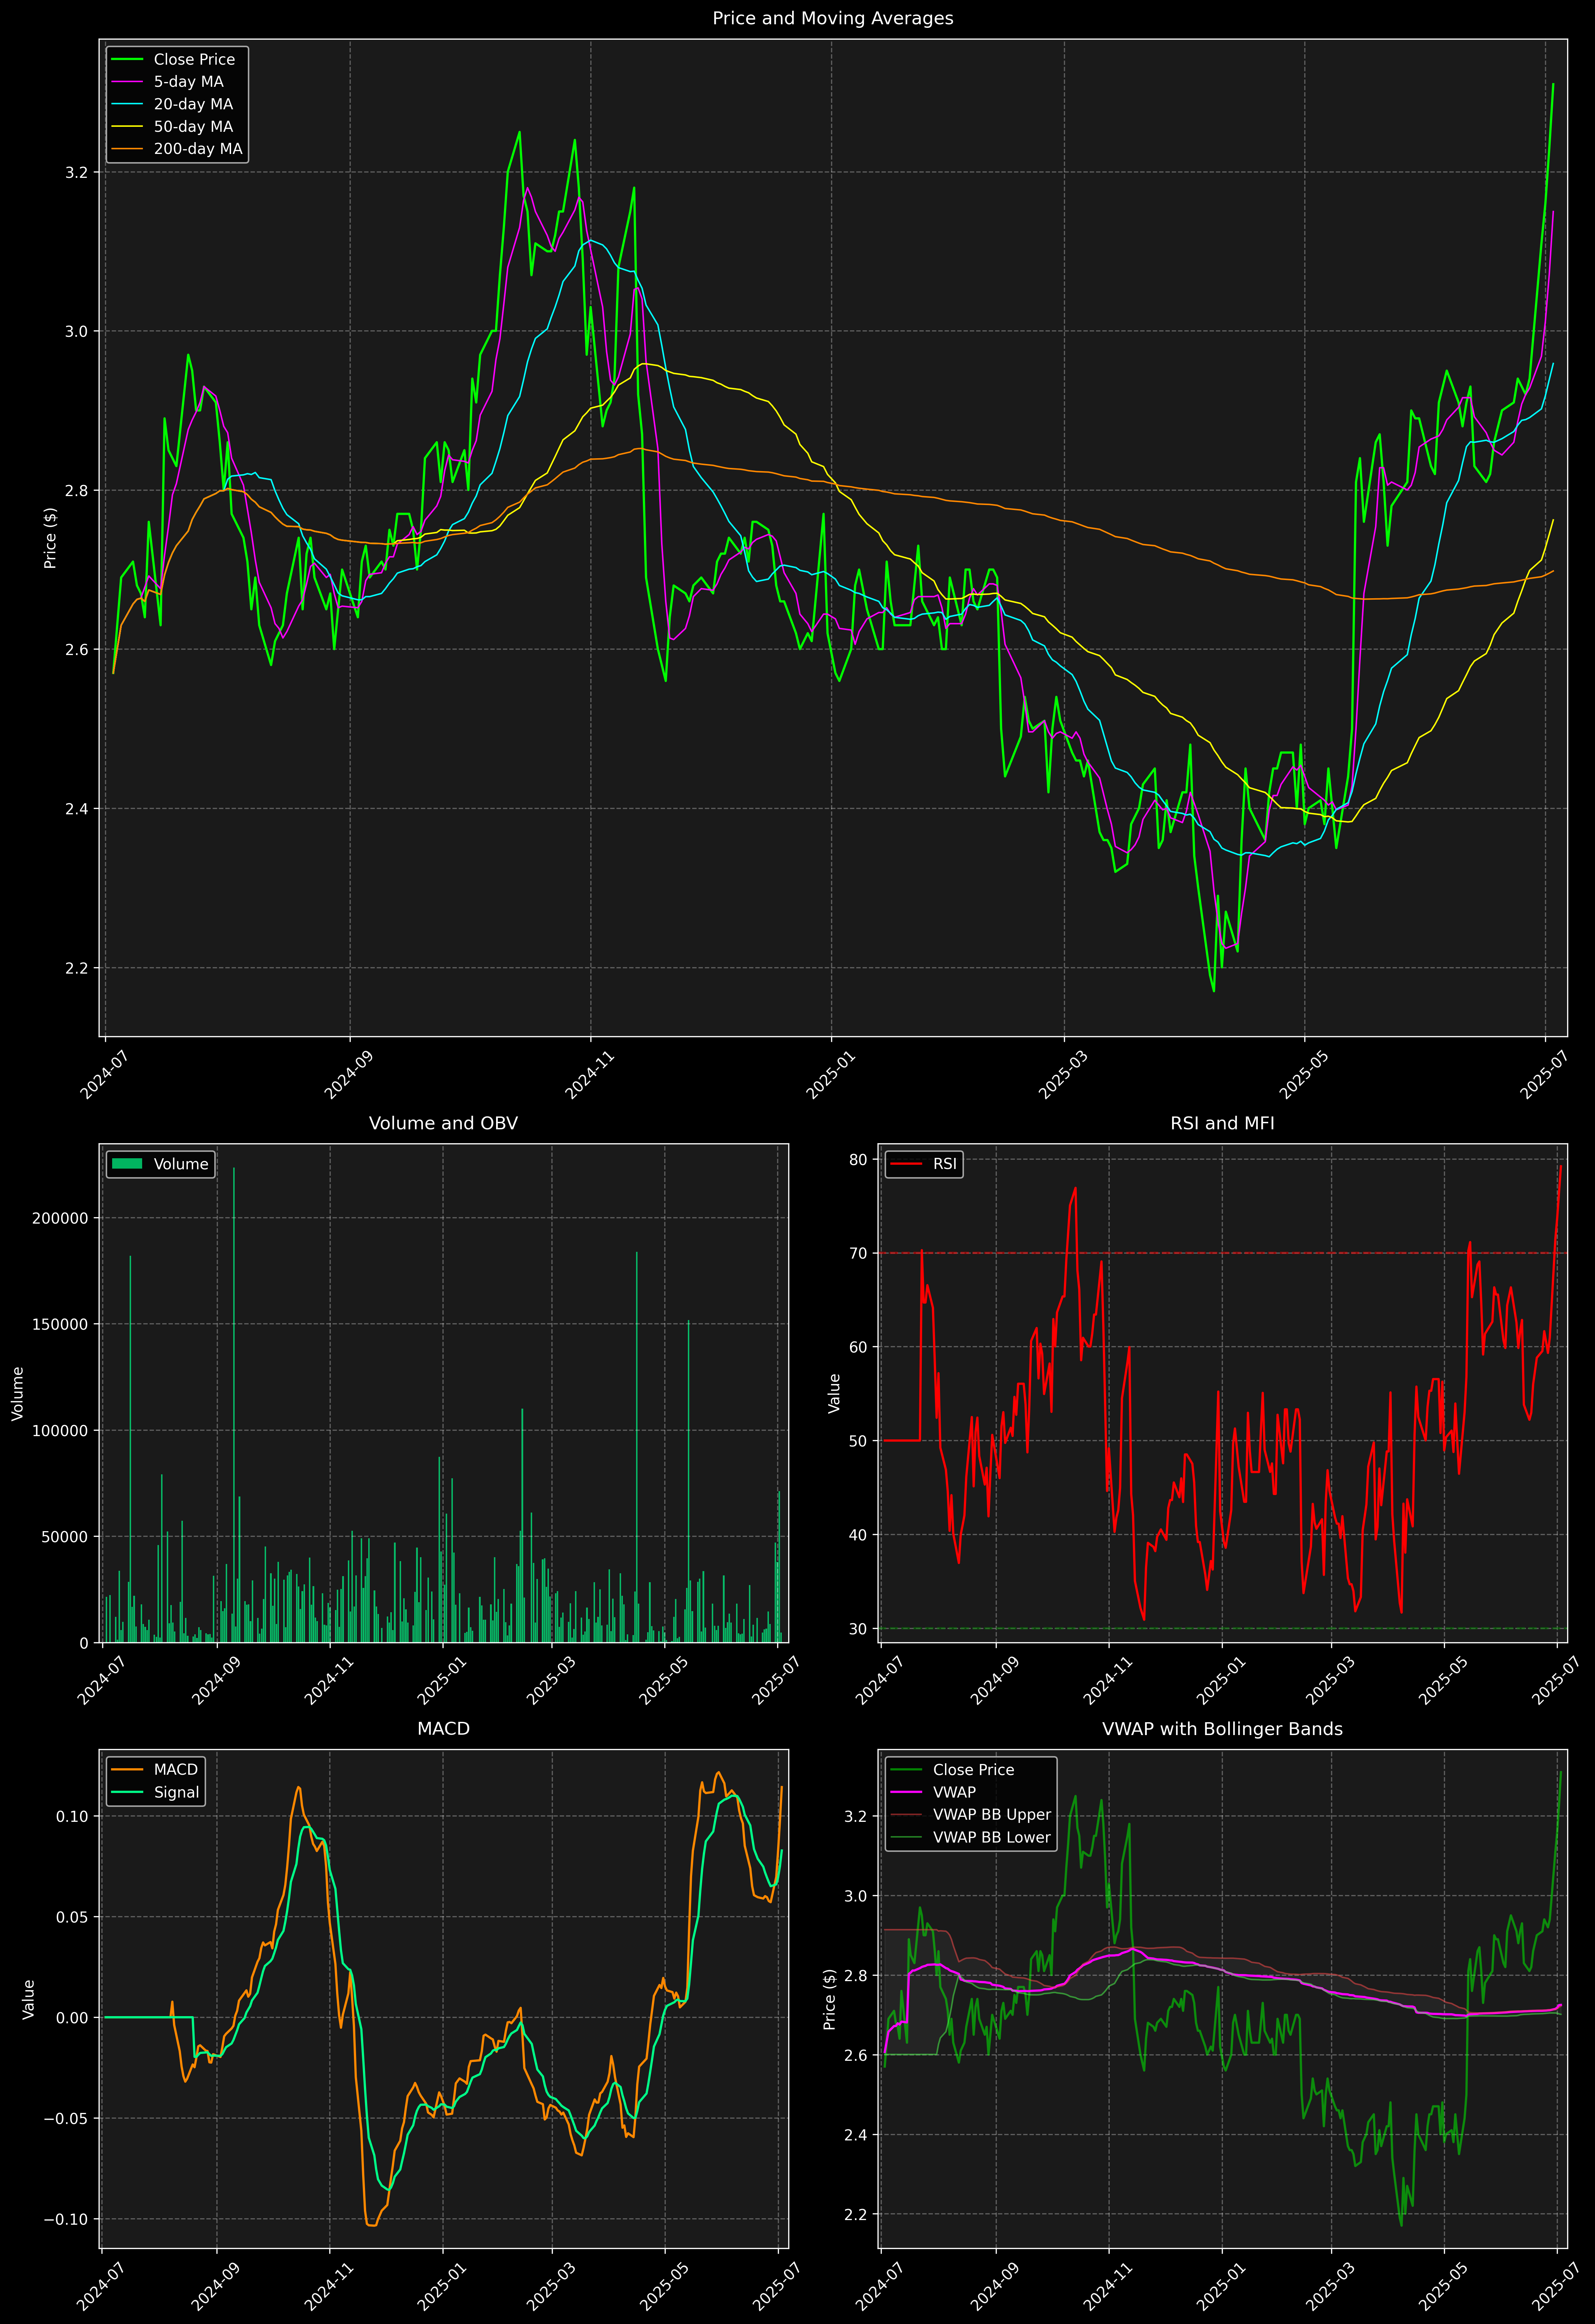Click the 'RSI and MFI' chart title
1595x2324 pixels.
pyautogui.click(x=1222, y=1123)
